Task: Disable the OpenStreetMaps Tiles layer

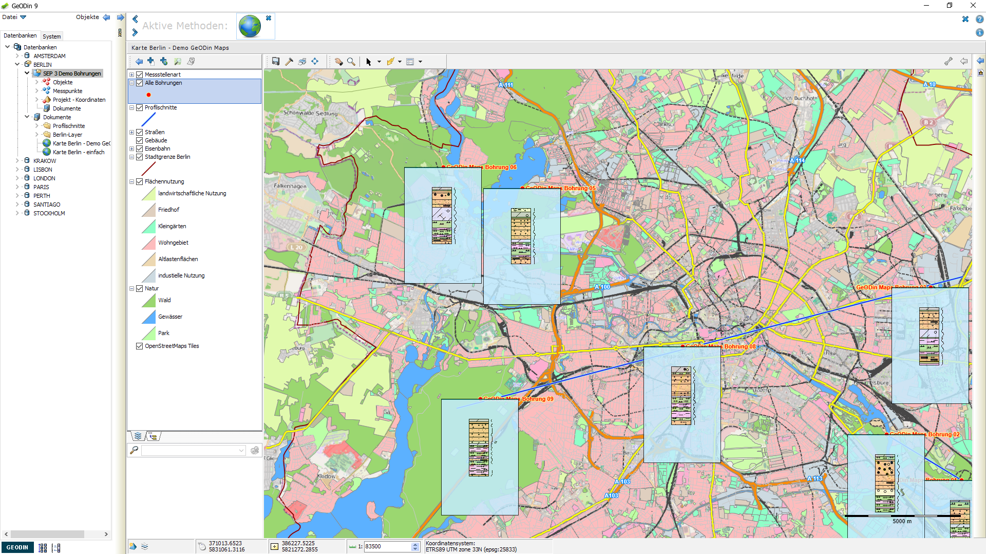Action: click(x=139, y=346)
